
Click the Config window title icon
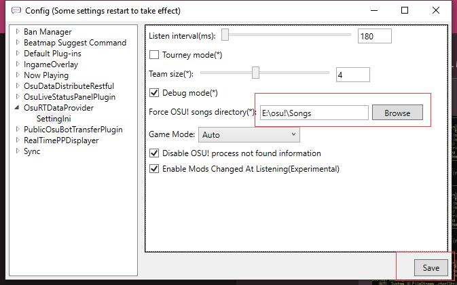coord(16,11)
